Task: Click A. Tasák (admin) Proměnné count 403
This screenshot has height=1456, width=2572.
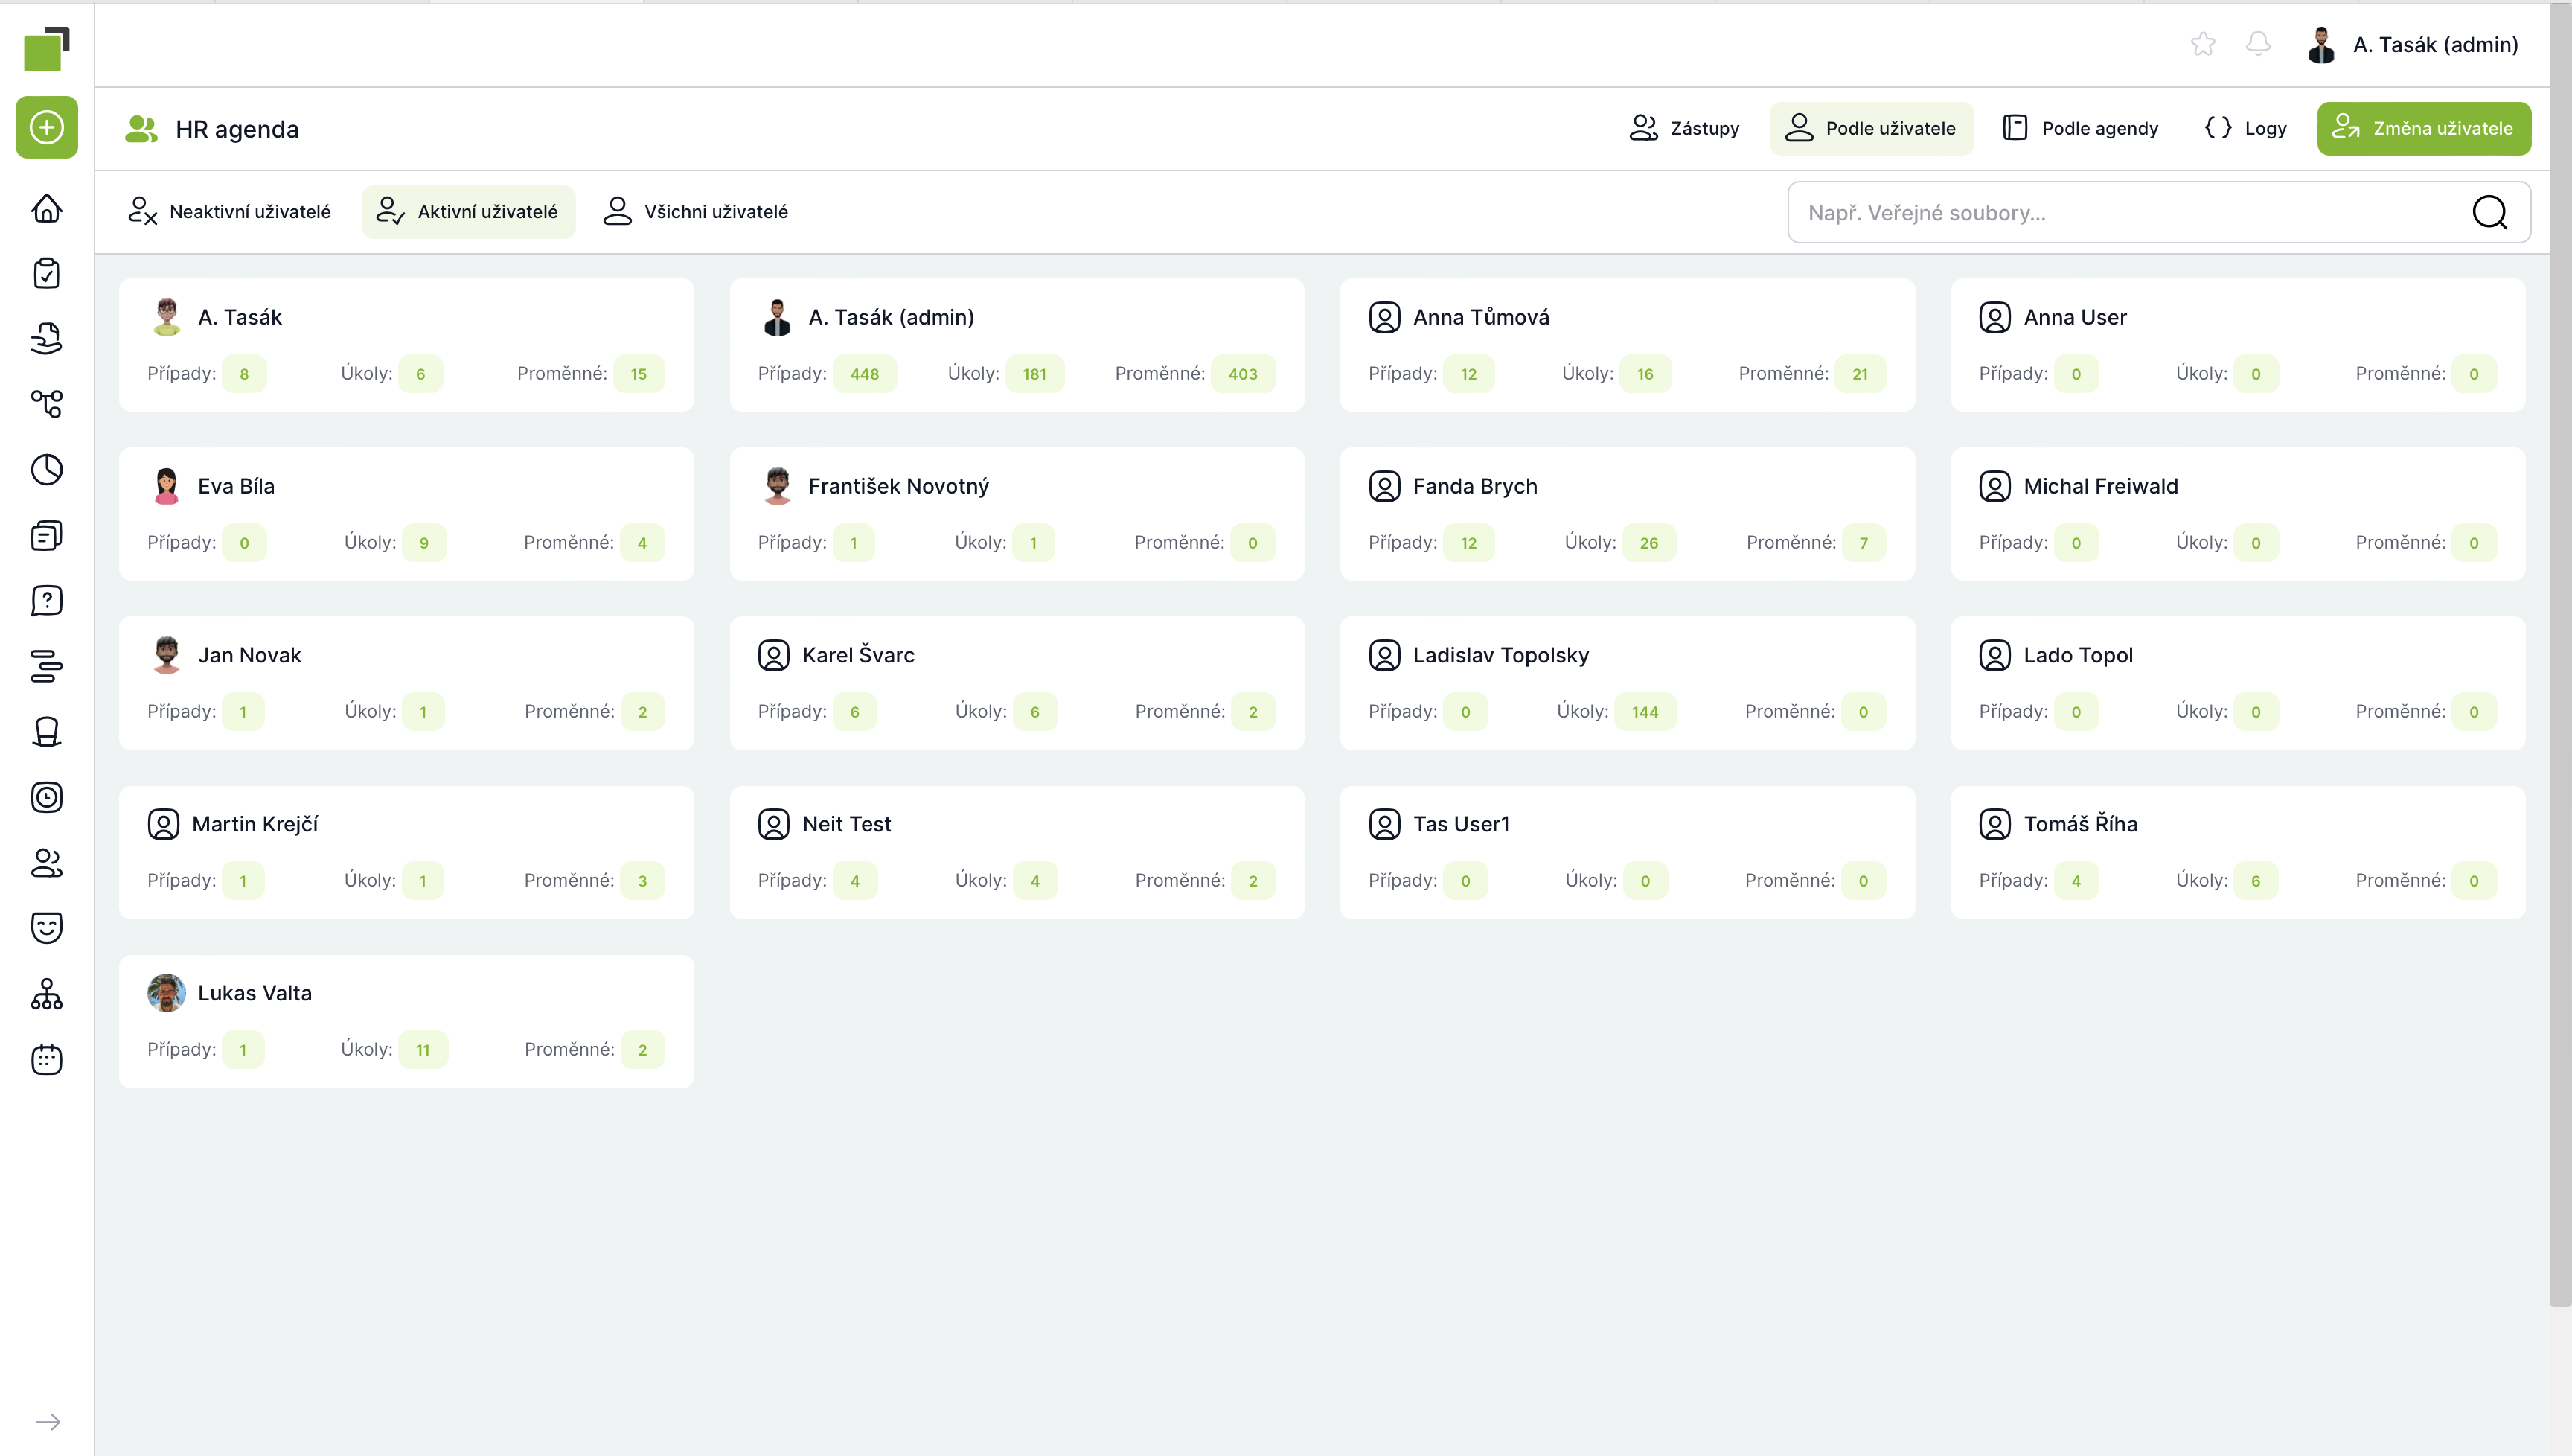Action: coord(1243,374)
